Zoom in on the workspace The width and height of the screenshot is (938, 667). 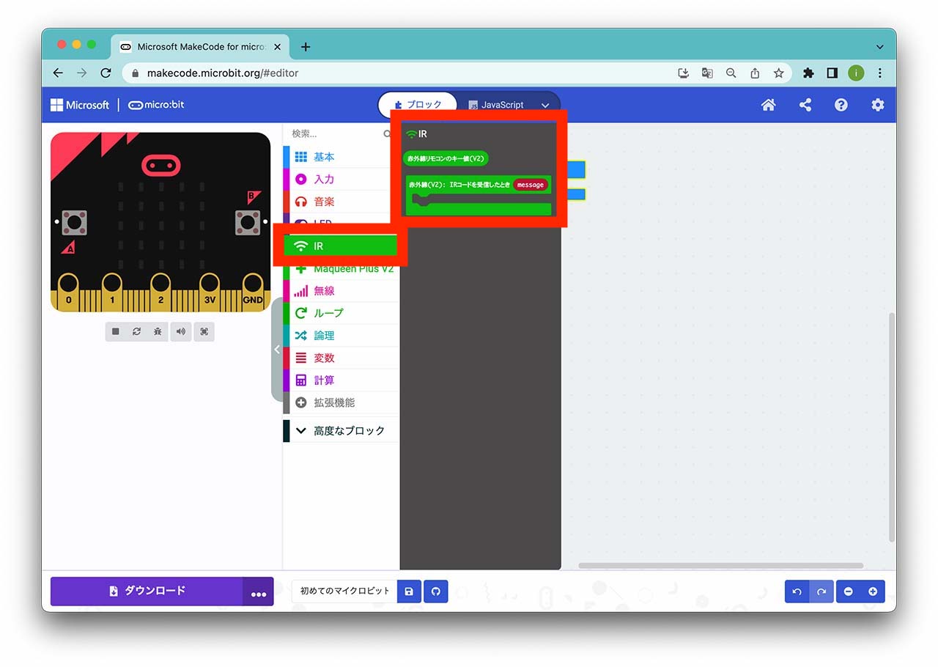(x=873, y=592)
